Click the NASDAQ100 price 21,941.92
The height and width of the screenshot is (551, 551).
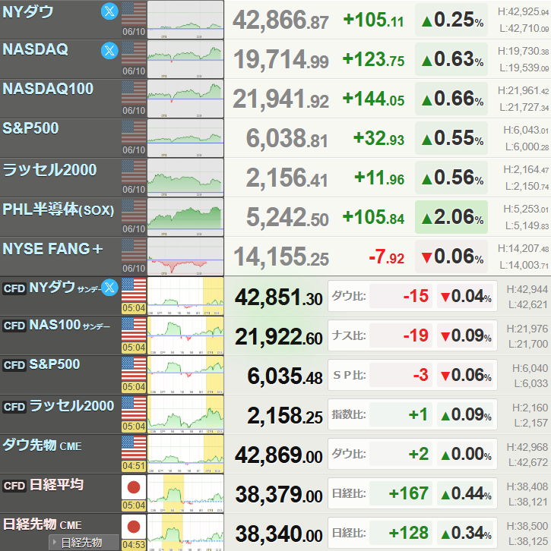(280, 99)
